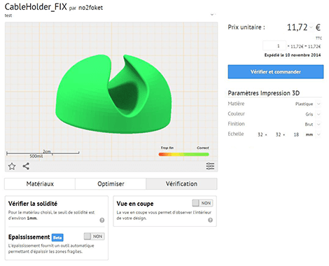Click the Trop fin to Correct color scale

coord(183,154)
